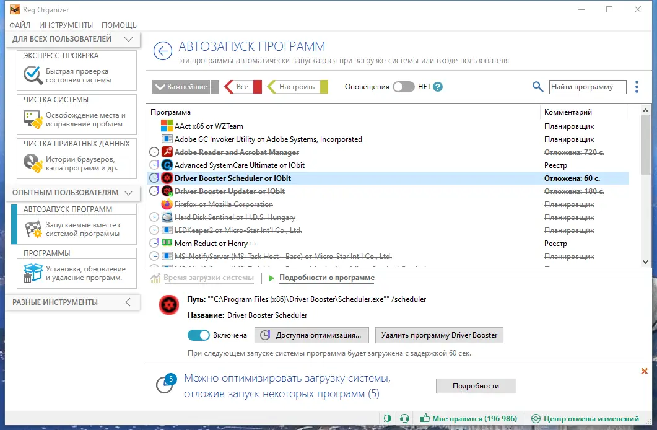657x430 pixels.
Task: Click the help question mark beside Оповещения
Action: coord(437,87)
